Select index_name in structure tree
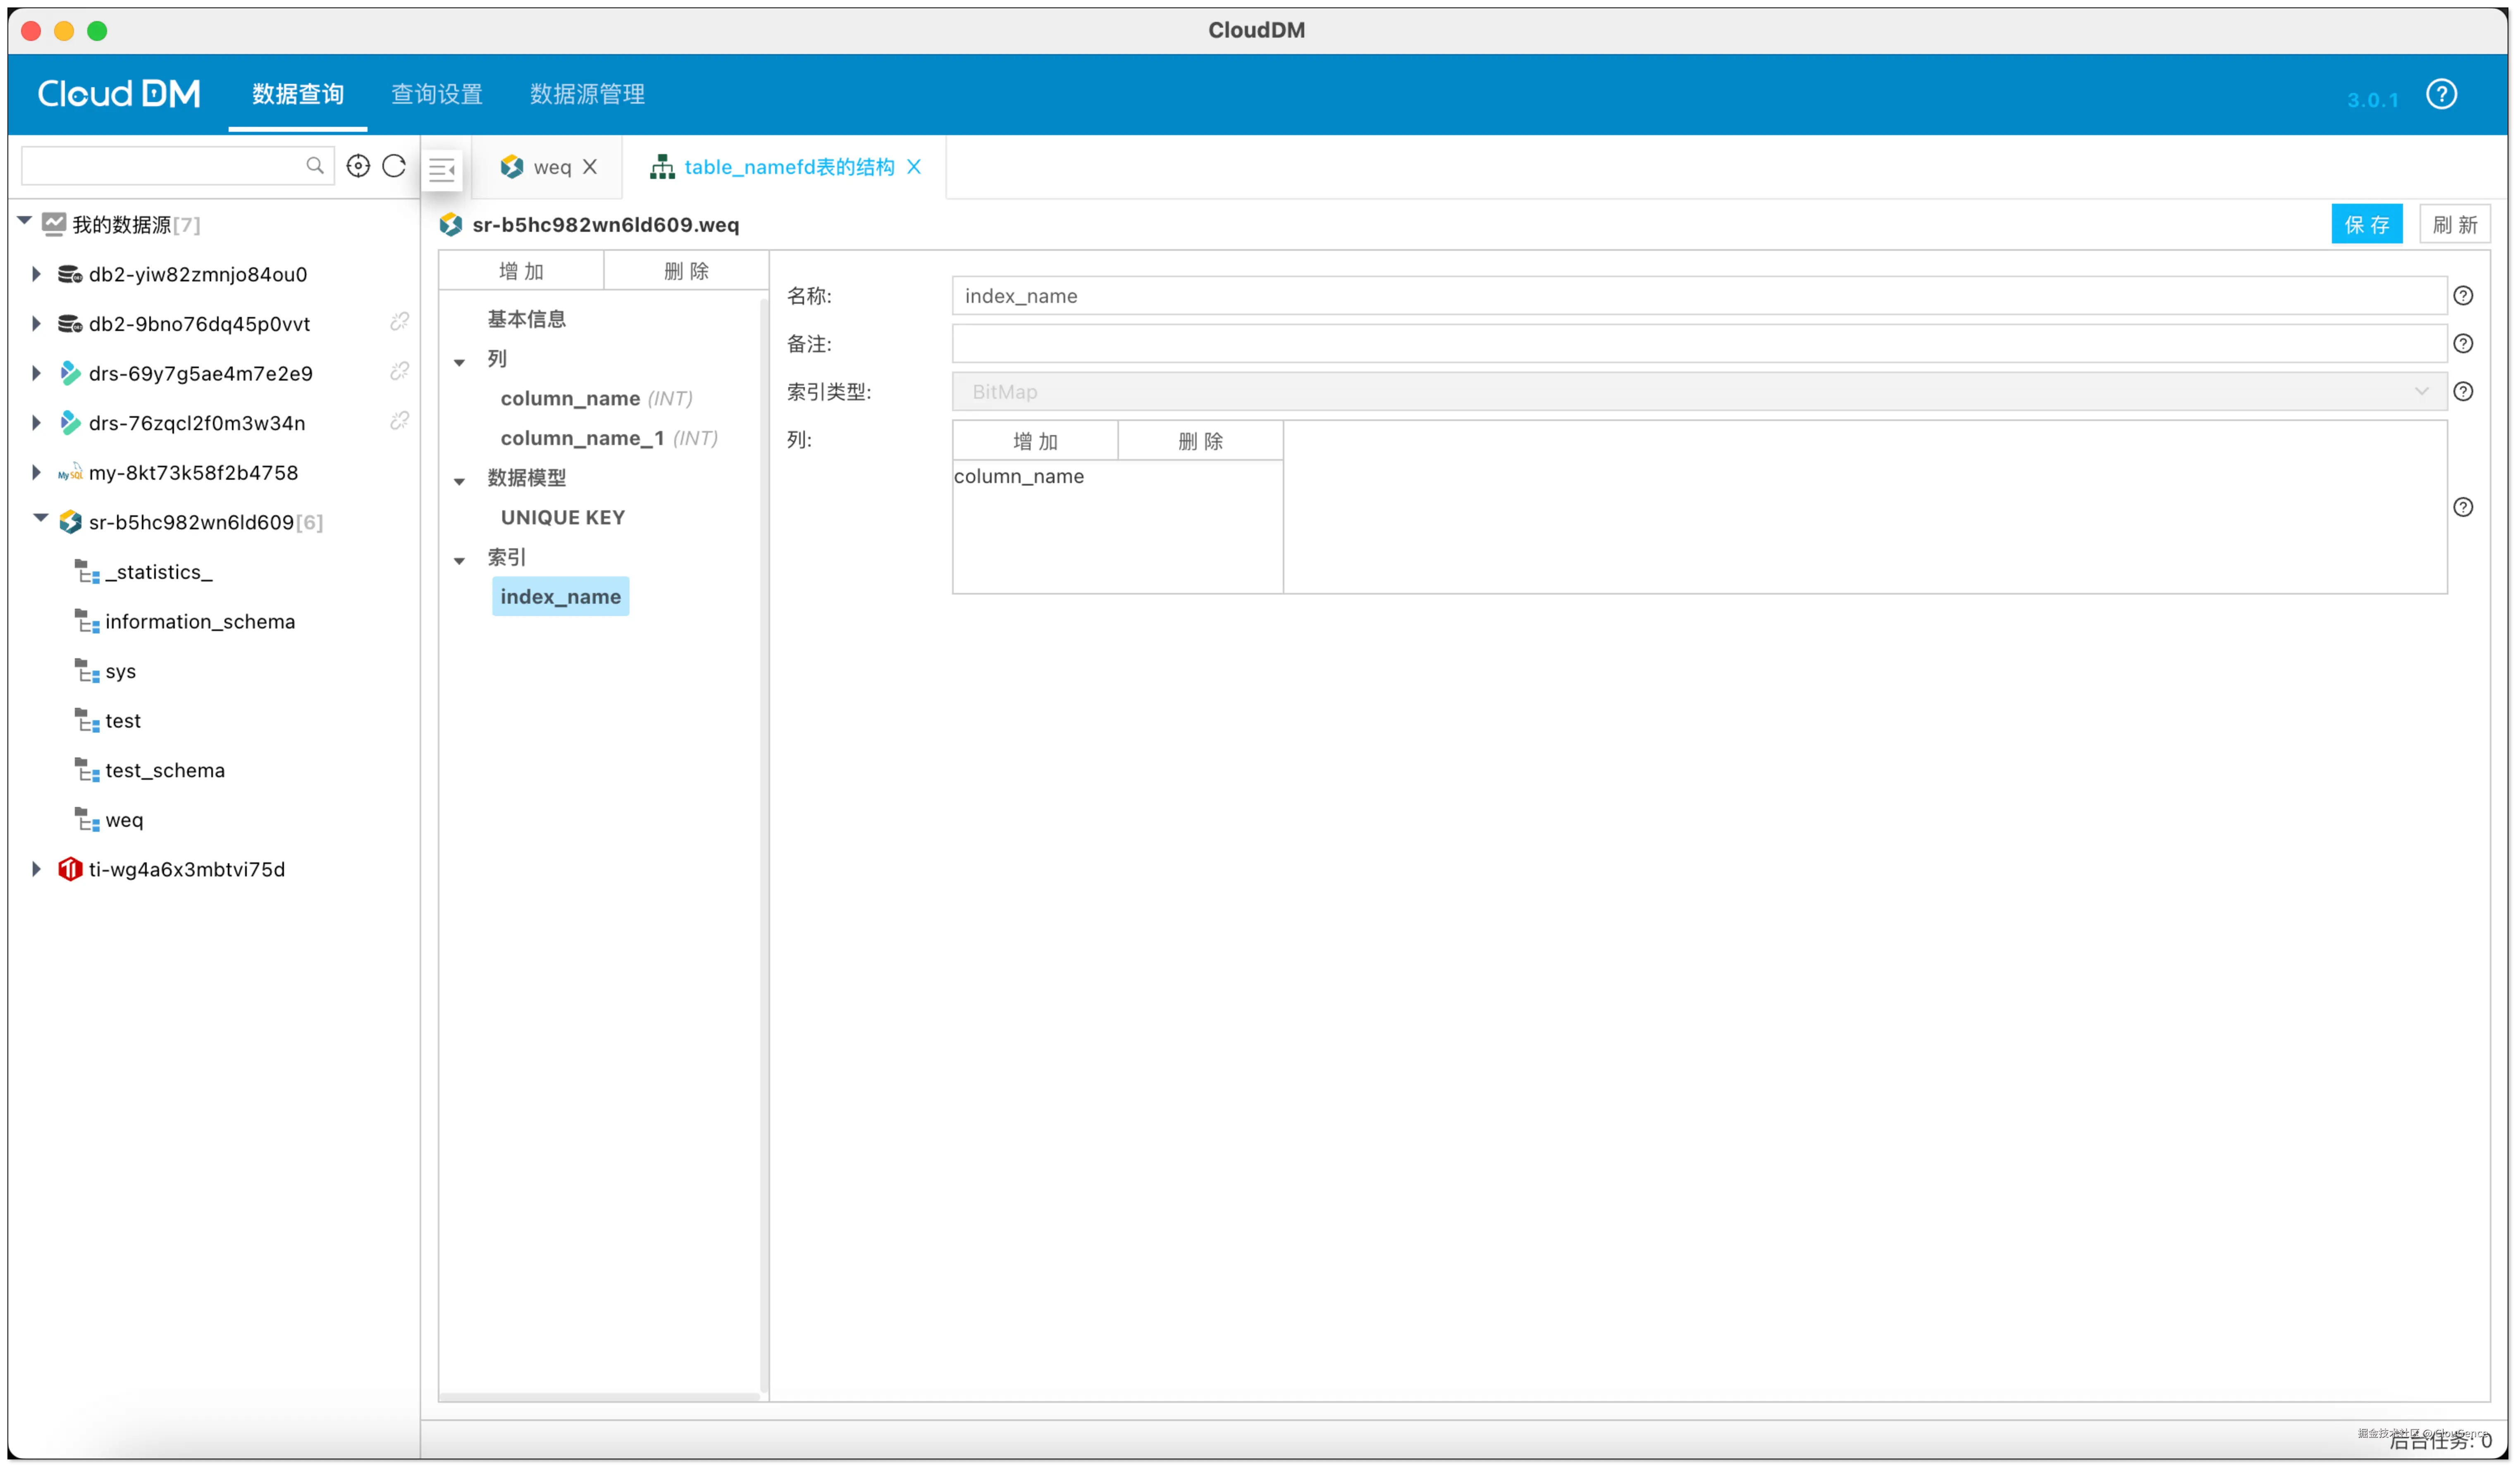This screenshot has width=2520, height=1471. [x=561, y=597]
